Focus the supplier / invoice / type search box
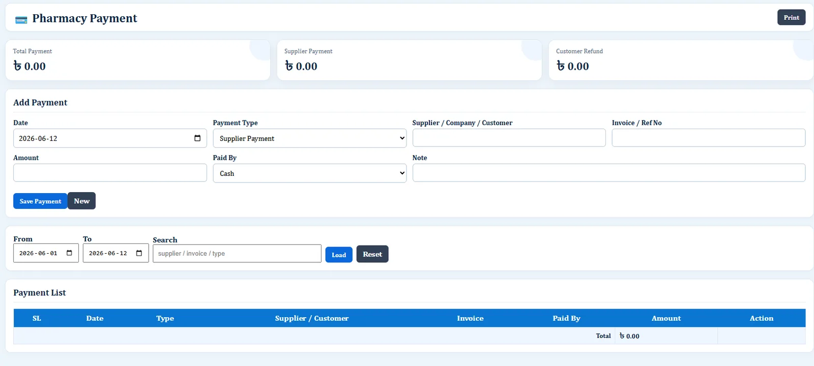Viewport: 814px width, 366px height. pos(237,254)
